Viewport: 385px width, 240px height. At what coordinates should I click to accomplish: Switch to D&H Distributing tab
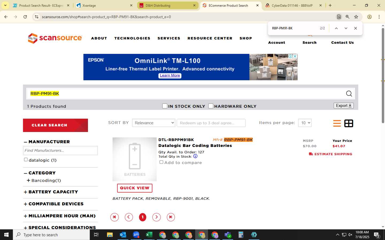(x=168, y=5)
